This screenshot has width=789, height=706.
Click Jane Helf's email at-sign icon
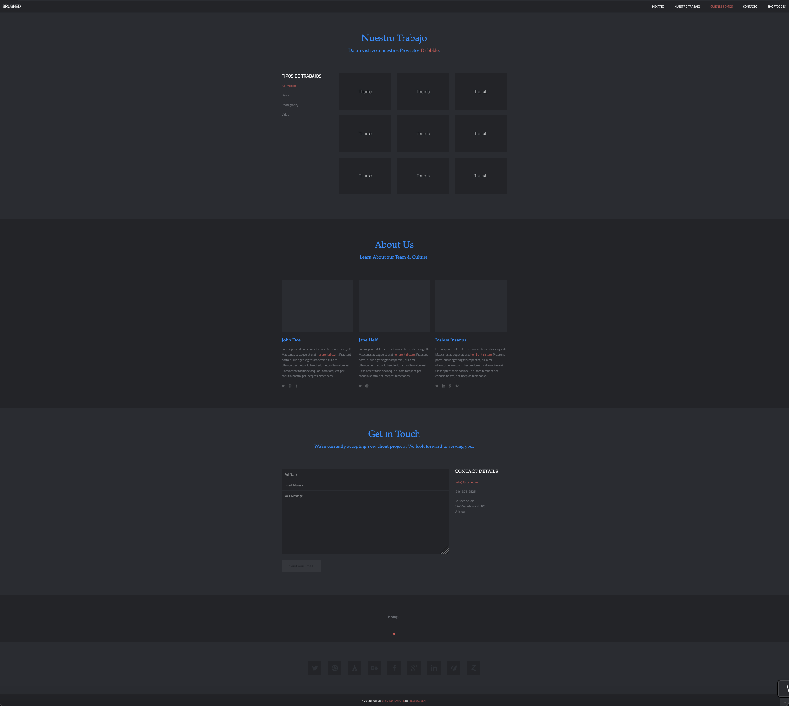pos(367,386)
